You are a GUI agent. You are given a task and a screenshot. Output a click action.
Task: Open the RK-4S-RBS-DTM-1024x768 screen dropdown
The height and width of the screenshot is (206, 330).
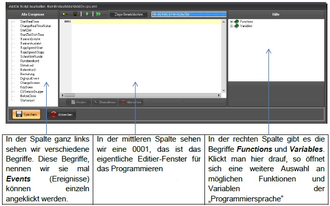point(189,14)
